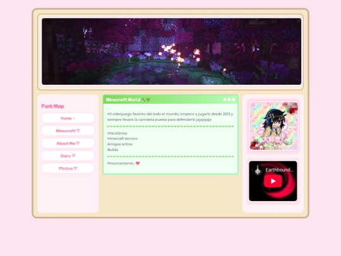Open the About Me page
Screen dimensions: 341x256
pyautogui.click(x=68, y=143)
